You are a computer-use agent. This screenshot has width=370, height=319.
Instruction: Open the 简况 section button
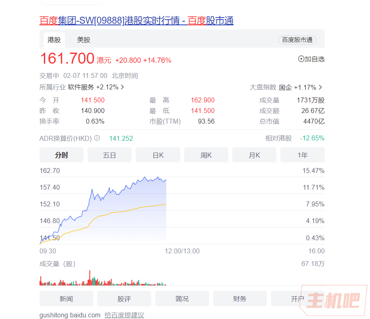click(182, 299)
